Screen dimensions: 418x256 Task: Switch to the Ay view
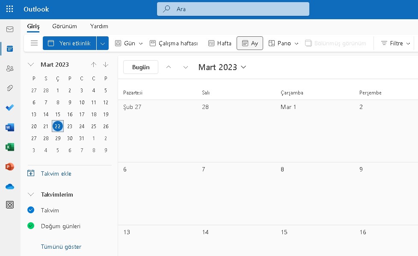250,43
